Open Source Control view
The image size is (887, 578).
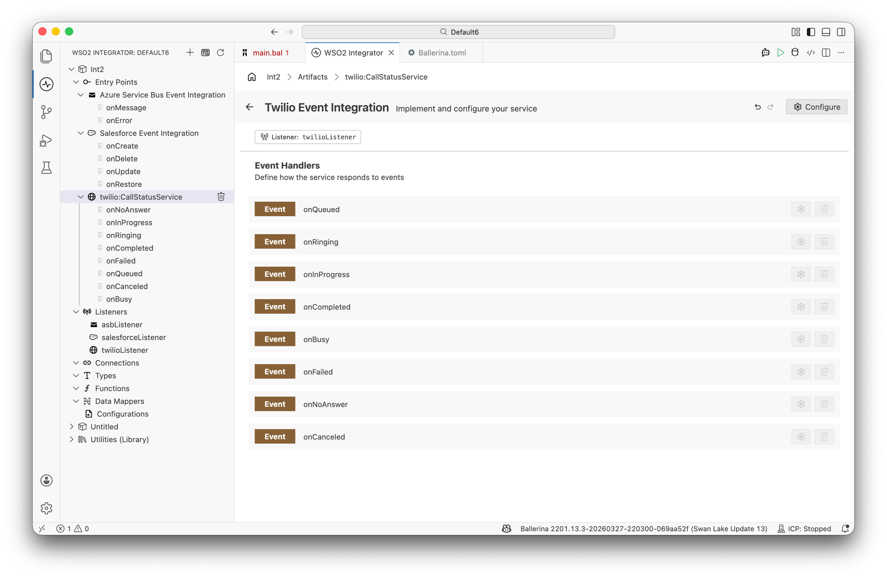46,112
